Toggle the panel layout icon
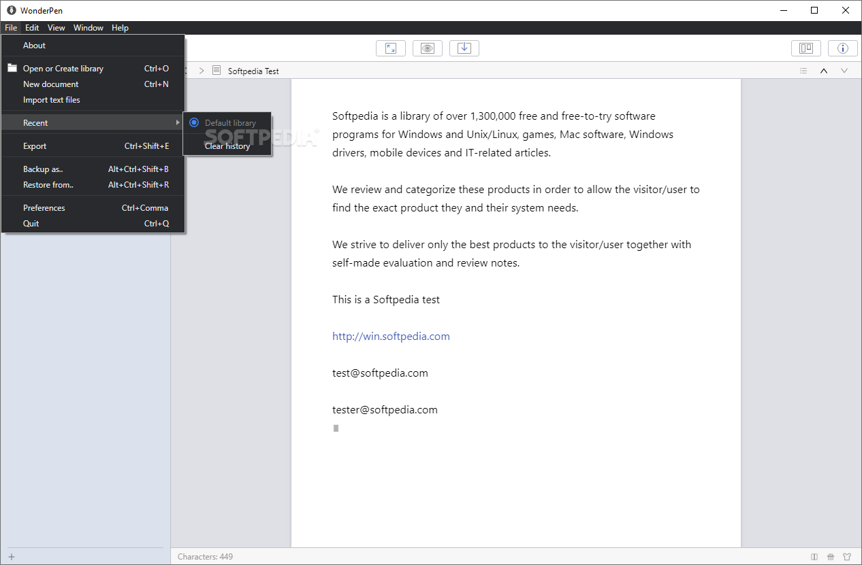Screen dimensions: 862x565 coord(806,48)
